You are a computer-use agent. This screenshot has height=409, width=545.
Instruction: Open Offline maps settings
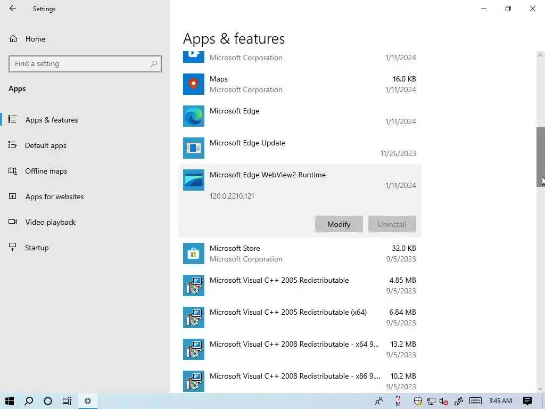click(46, 171)
